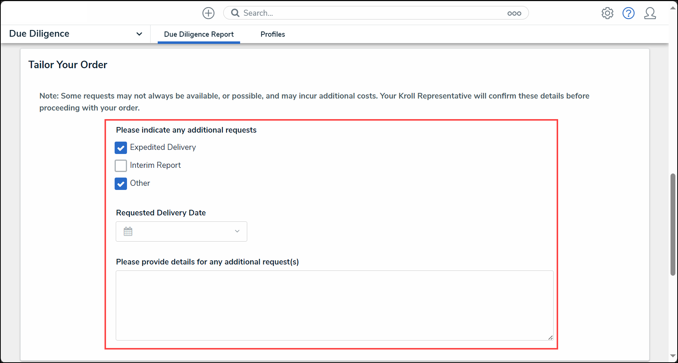Screen dimensions: 678x363
Task: Click the plus create-new icon
Action: pyautogui.click(x=208, y=13)
